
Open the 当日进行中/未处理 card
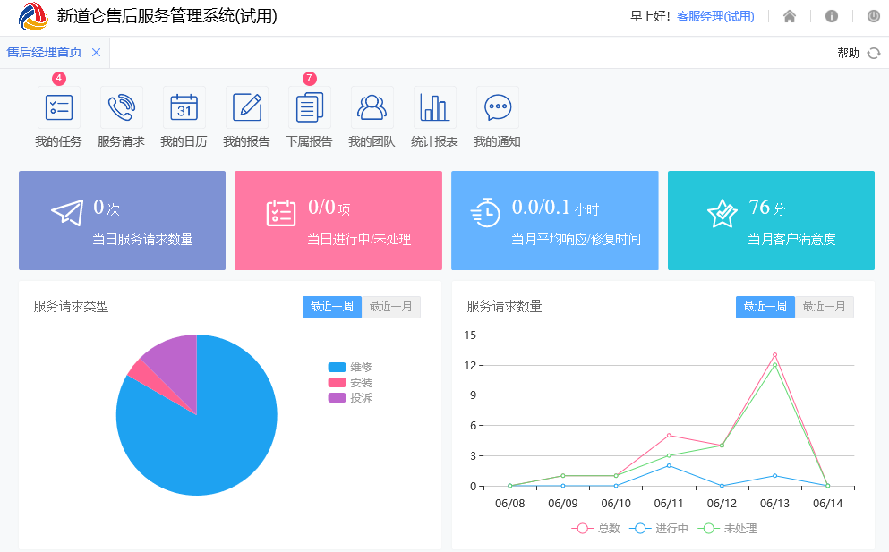click(338, 220)
